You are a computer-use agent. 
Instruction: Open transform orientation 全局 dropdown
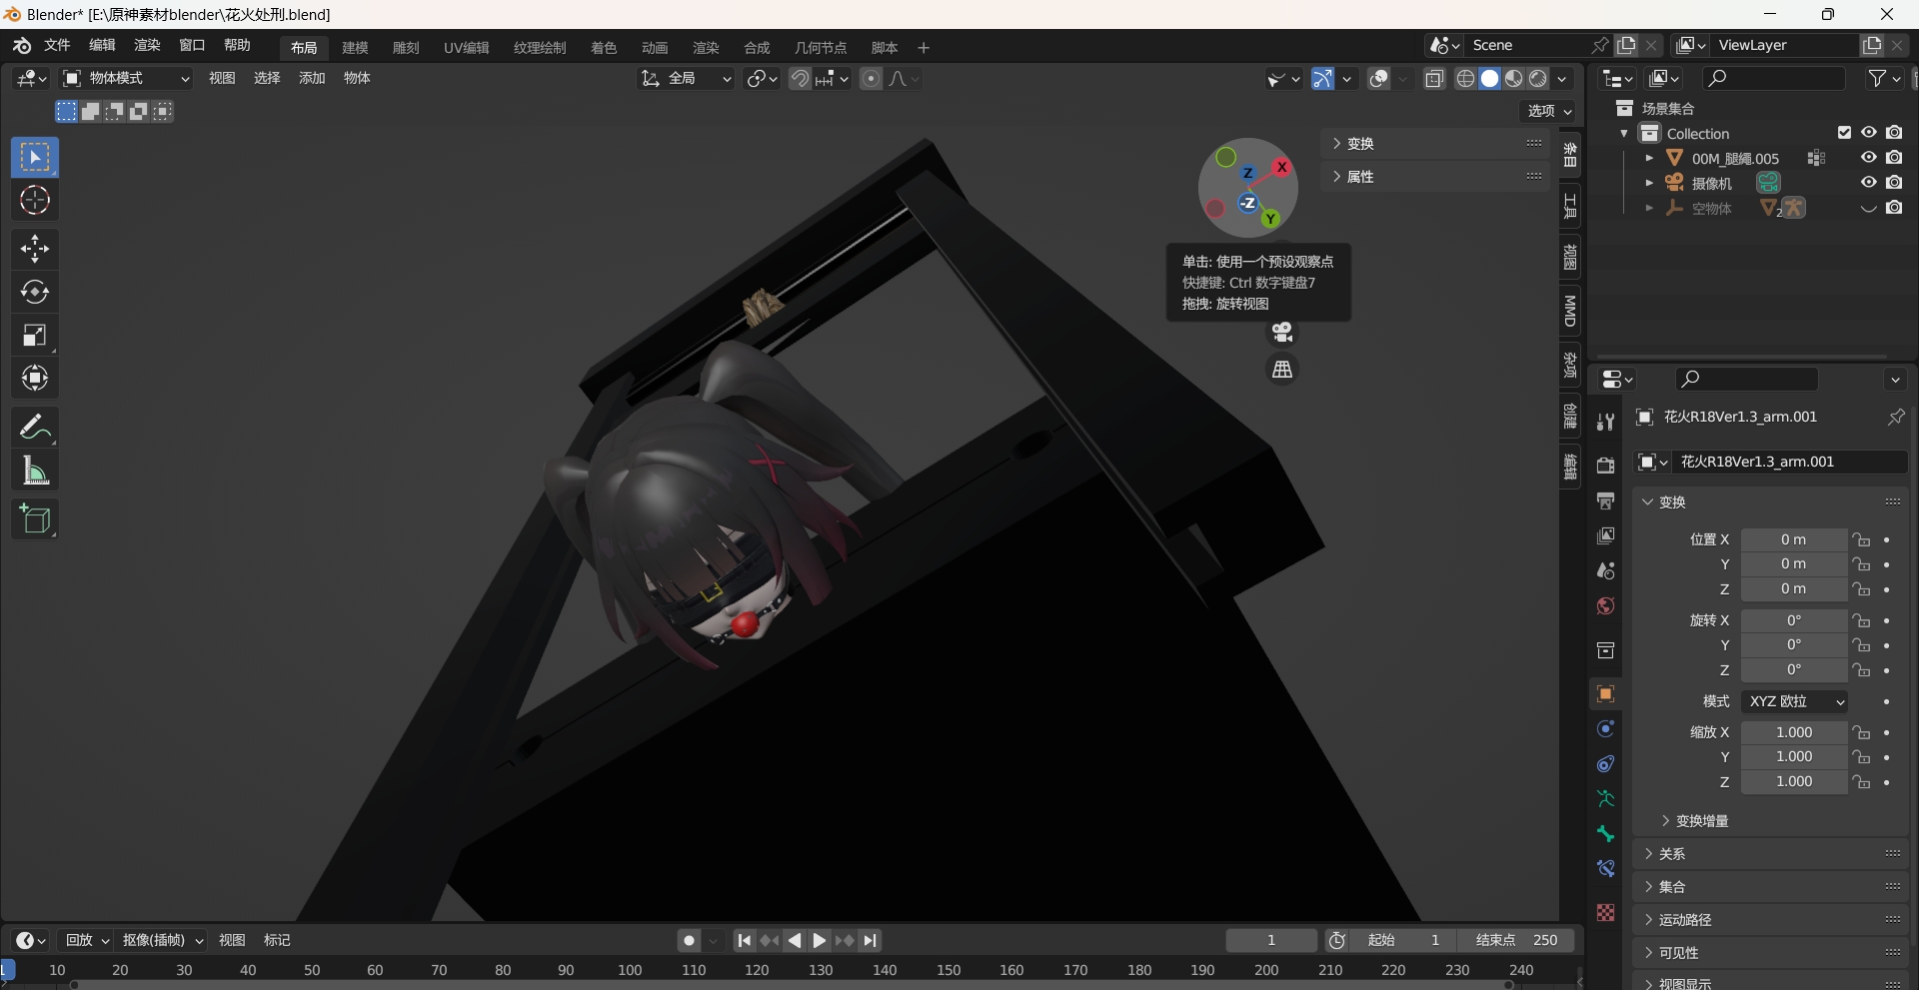pos(686,79)
